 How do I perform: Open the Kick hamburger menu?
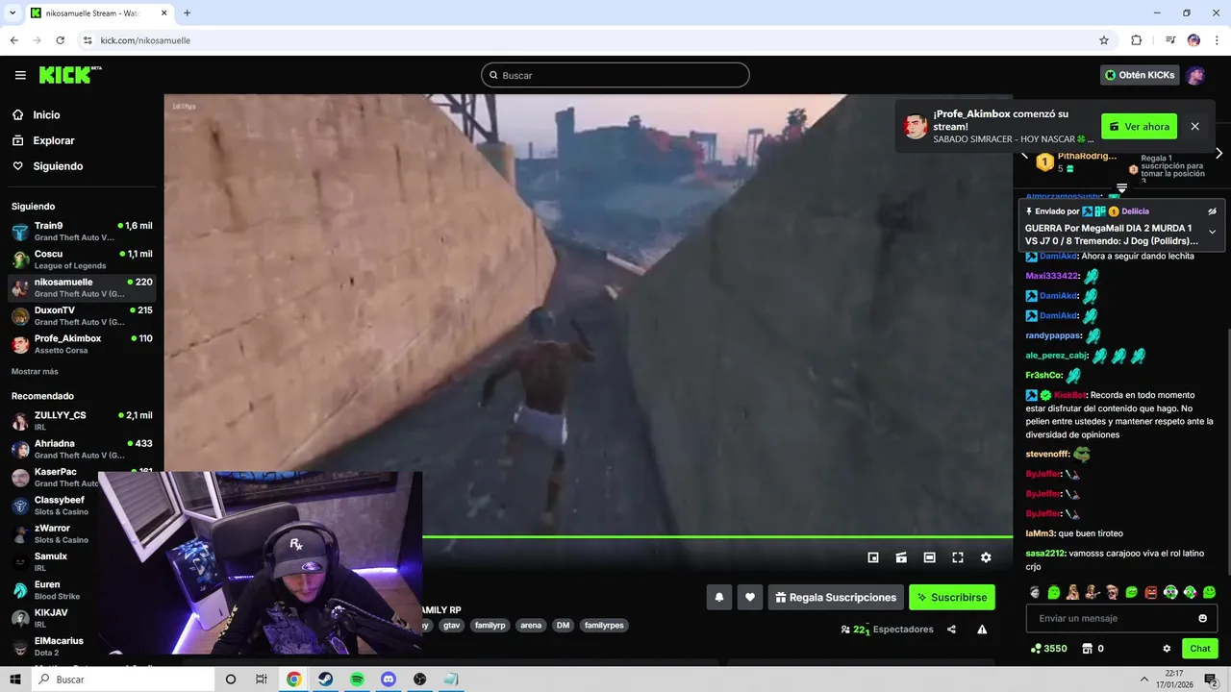(20, 75)
